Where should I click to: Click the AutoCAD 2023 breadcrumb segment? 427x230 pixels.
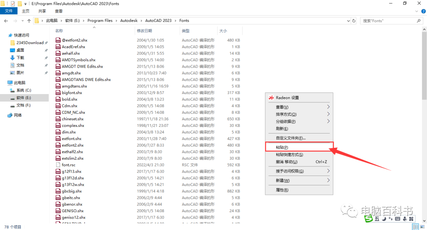tap(158, 21)
